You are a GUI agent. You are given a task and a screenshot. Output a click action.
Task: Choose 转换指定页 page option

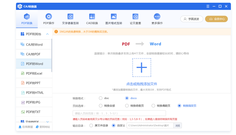pyautogui.click(x=179, y=106)
